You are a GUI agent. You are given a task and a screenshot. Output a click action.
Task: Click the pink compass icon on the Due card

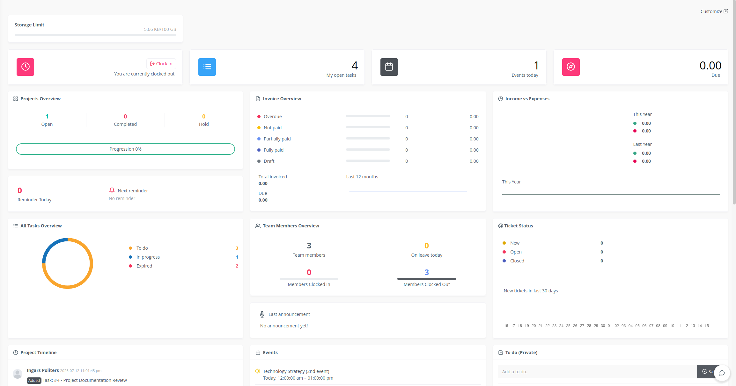coord(571,67)
